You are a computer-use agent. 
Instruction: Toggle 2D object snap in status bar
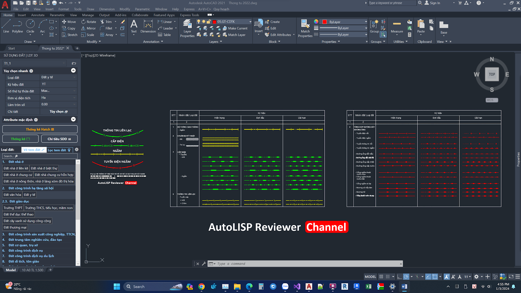[435, 277]
